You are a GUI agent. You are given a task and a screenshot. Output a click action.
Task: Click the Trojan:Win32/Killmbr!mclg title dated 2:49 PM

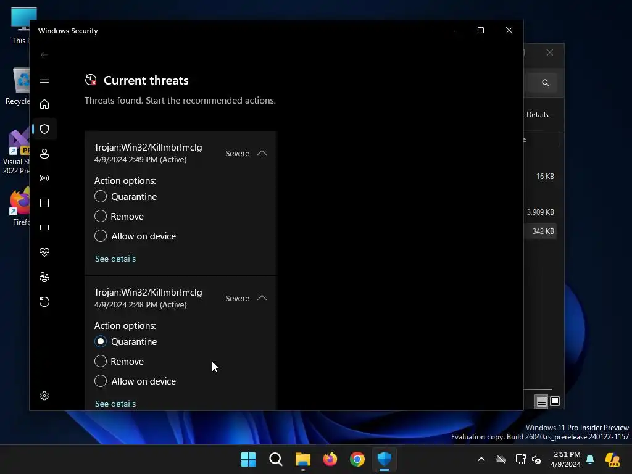(148, 148)
